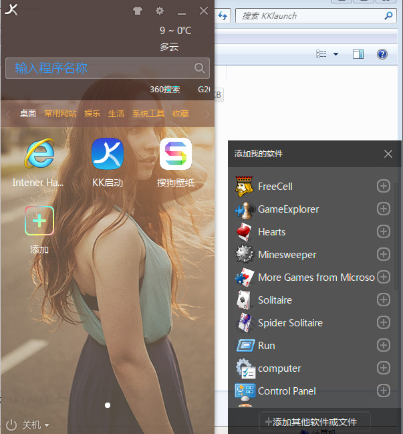Open Explorer view options dropdown arrow
The height and width of the screenshot is (434, 403).
tap(335, 54)
